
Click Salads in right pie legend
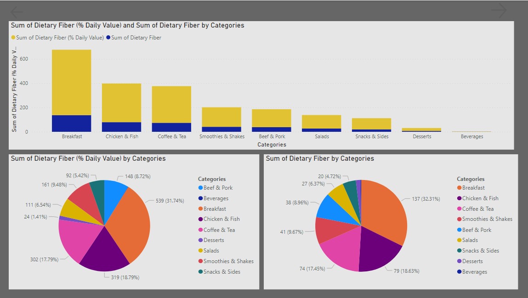pos(467,240)
